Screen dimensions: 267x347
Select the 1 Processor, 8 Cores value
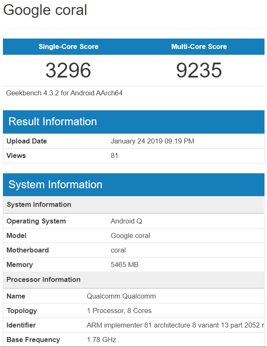click(x=119, y=311)
